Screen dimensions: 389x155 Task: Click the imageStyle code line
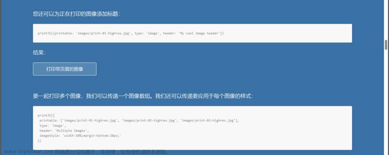pos(81,136)
